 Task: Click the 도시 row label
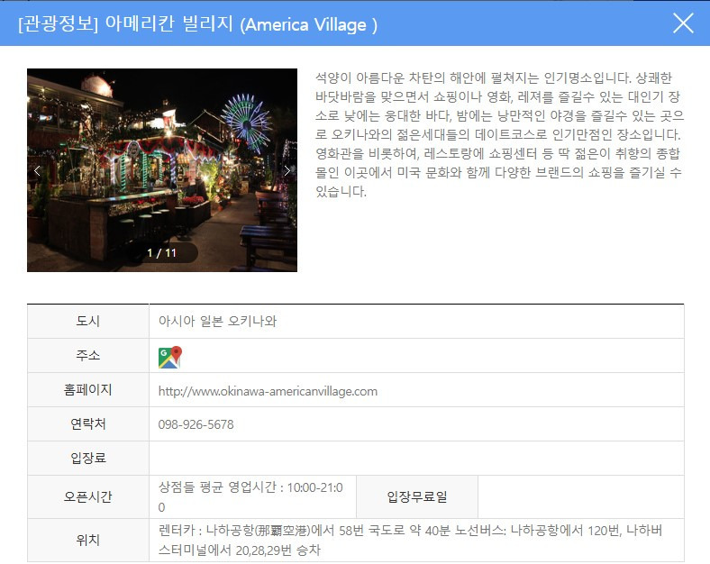(x=87, y=322)
